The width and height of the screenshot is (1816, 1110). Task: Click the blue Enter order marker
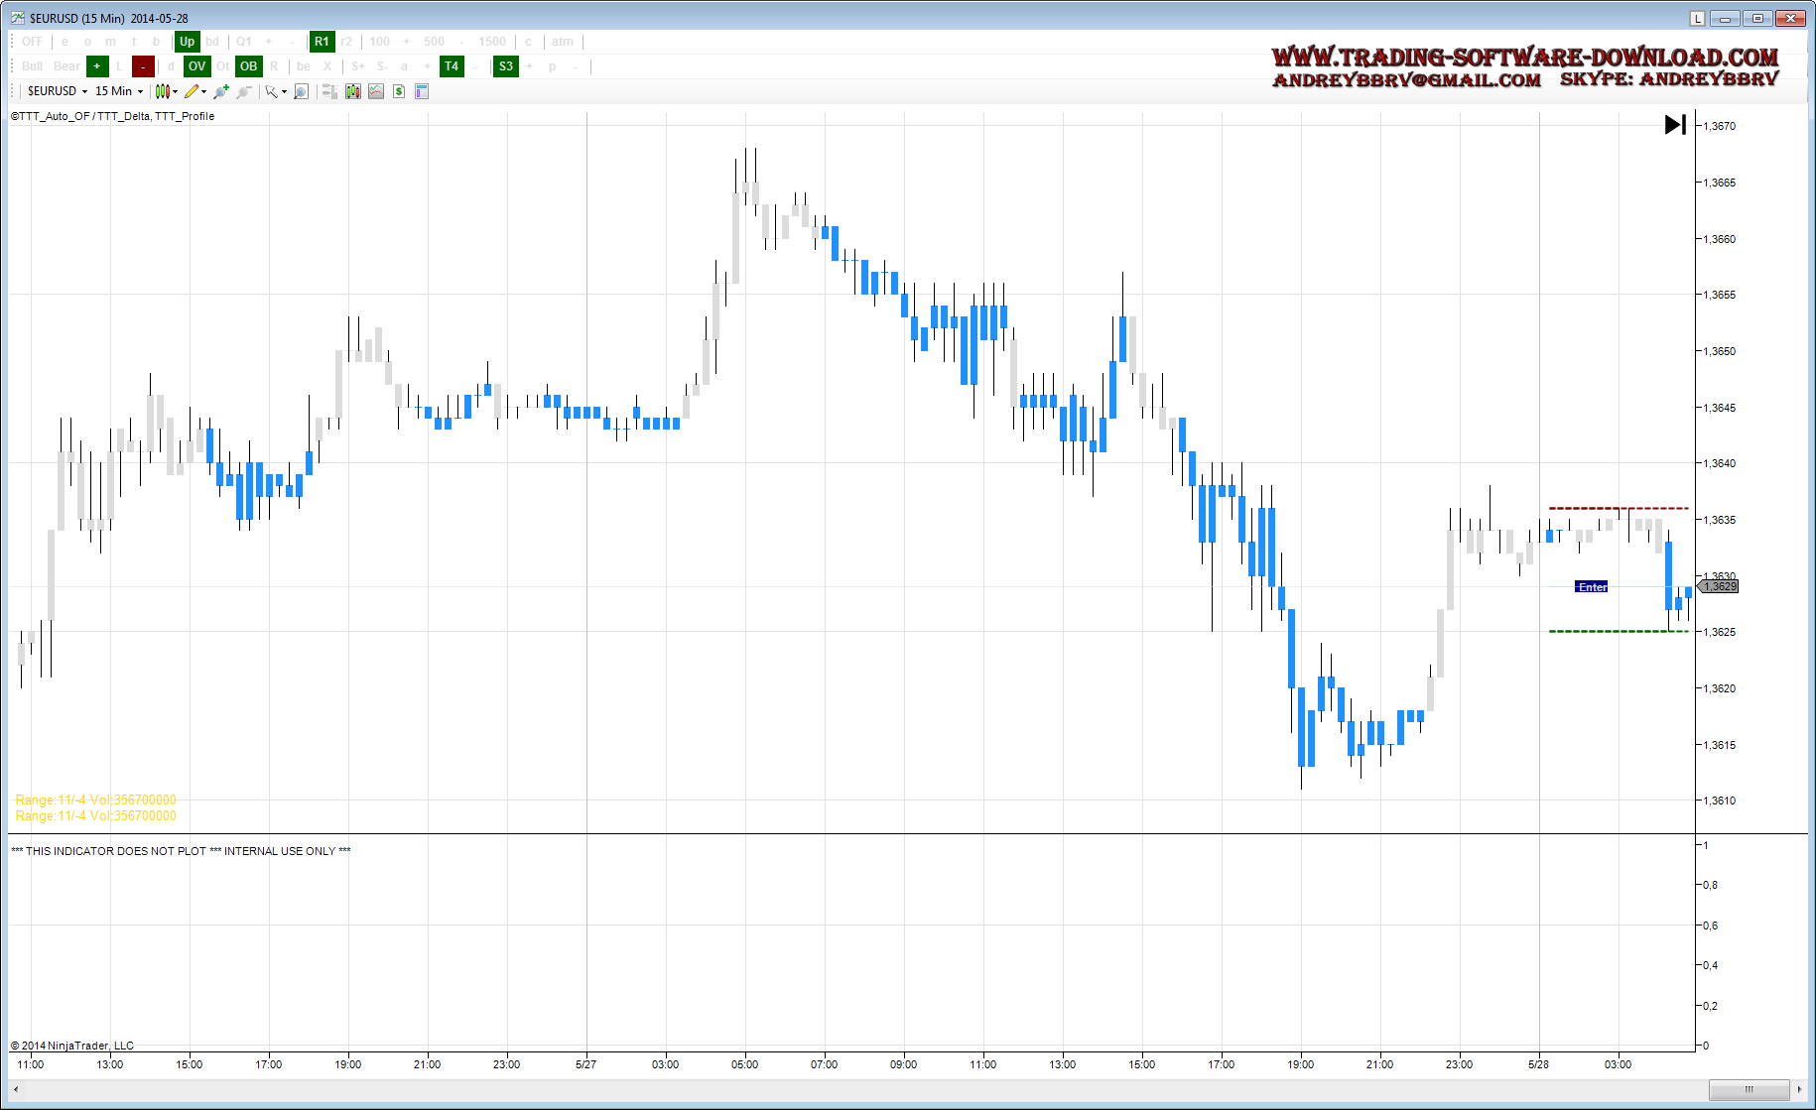(1592, 587)
